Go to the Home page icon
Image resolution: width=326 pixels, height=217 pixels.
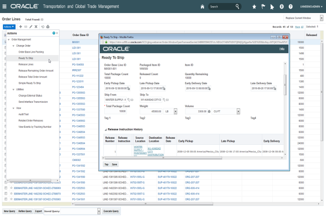[202, 7]
